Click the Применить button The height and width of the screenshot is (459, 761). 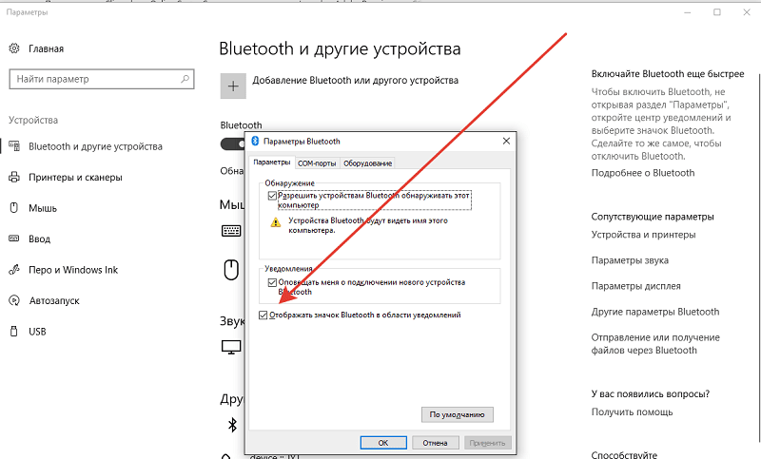[487, 443]
